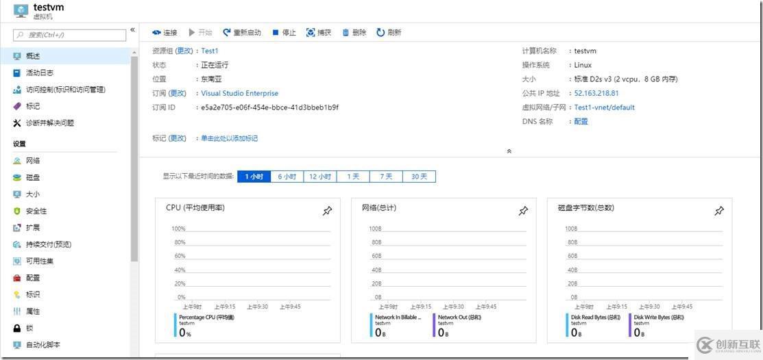Click the Connect (连接) toolbar icon

156,33
